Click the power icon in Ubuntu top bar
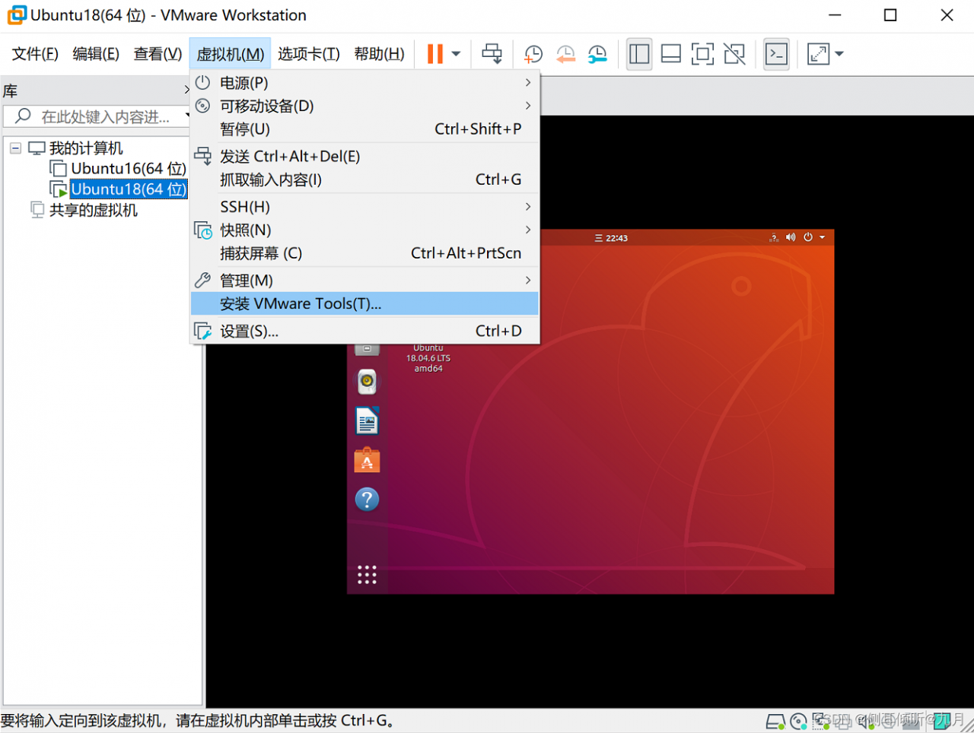This screenshot has width=974, height=733. 808,237
